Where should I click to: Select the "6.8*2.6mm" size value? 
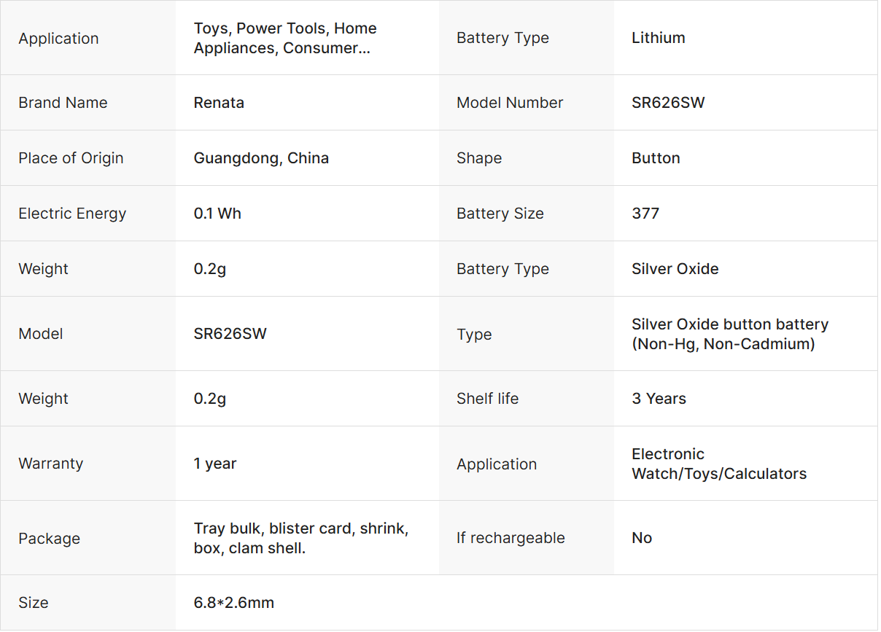pos(234,603)
